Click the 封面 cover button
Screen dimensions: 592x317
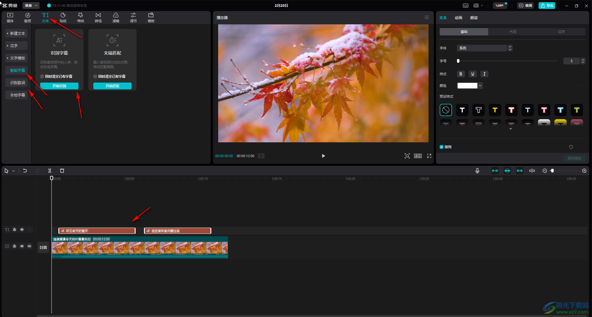(43, 247)
